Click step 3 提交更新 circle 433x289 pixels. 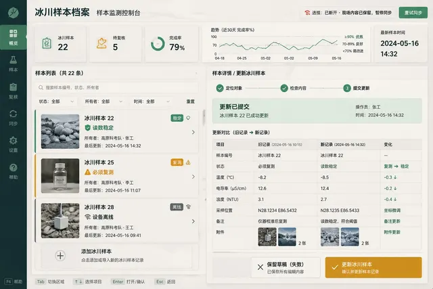[x=347, y=88]
